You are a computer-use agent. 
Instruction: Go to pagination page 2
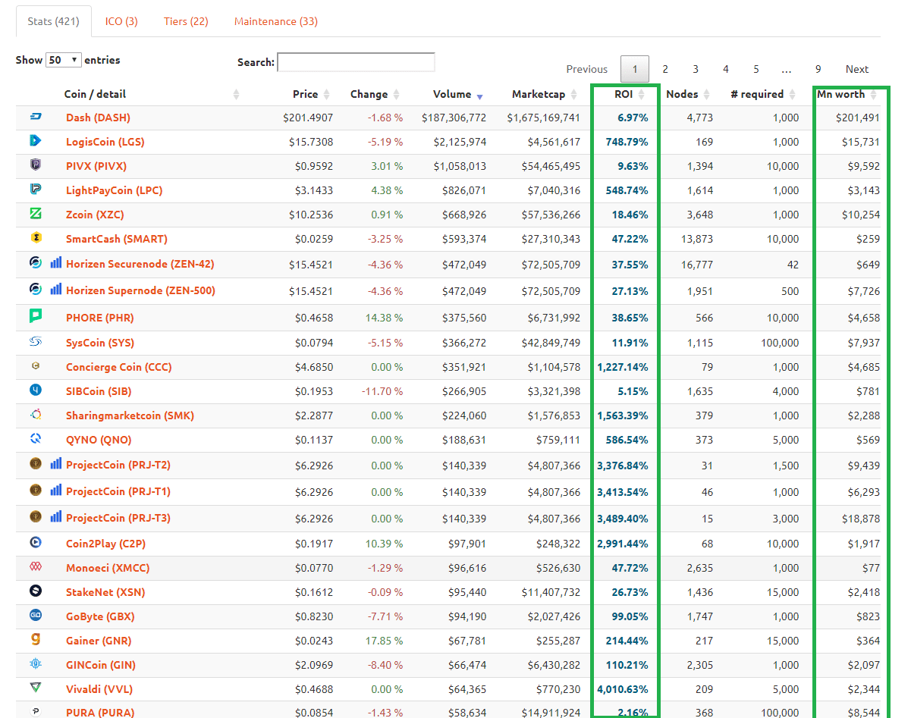665,69
